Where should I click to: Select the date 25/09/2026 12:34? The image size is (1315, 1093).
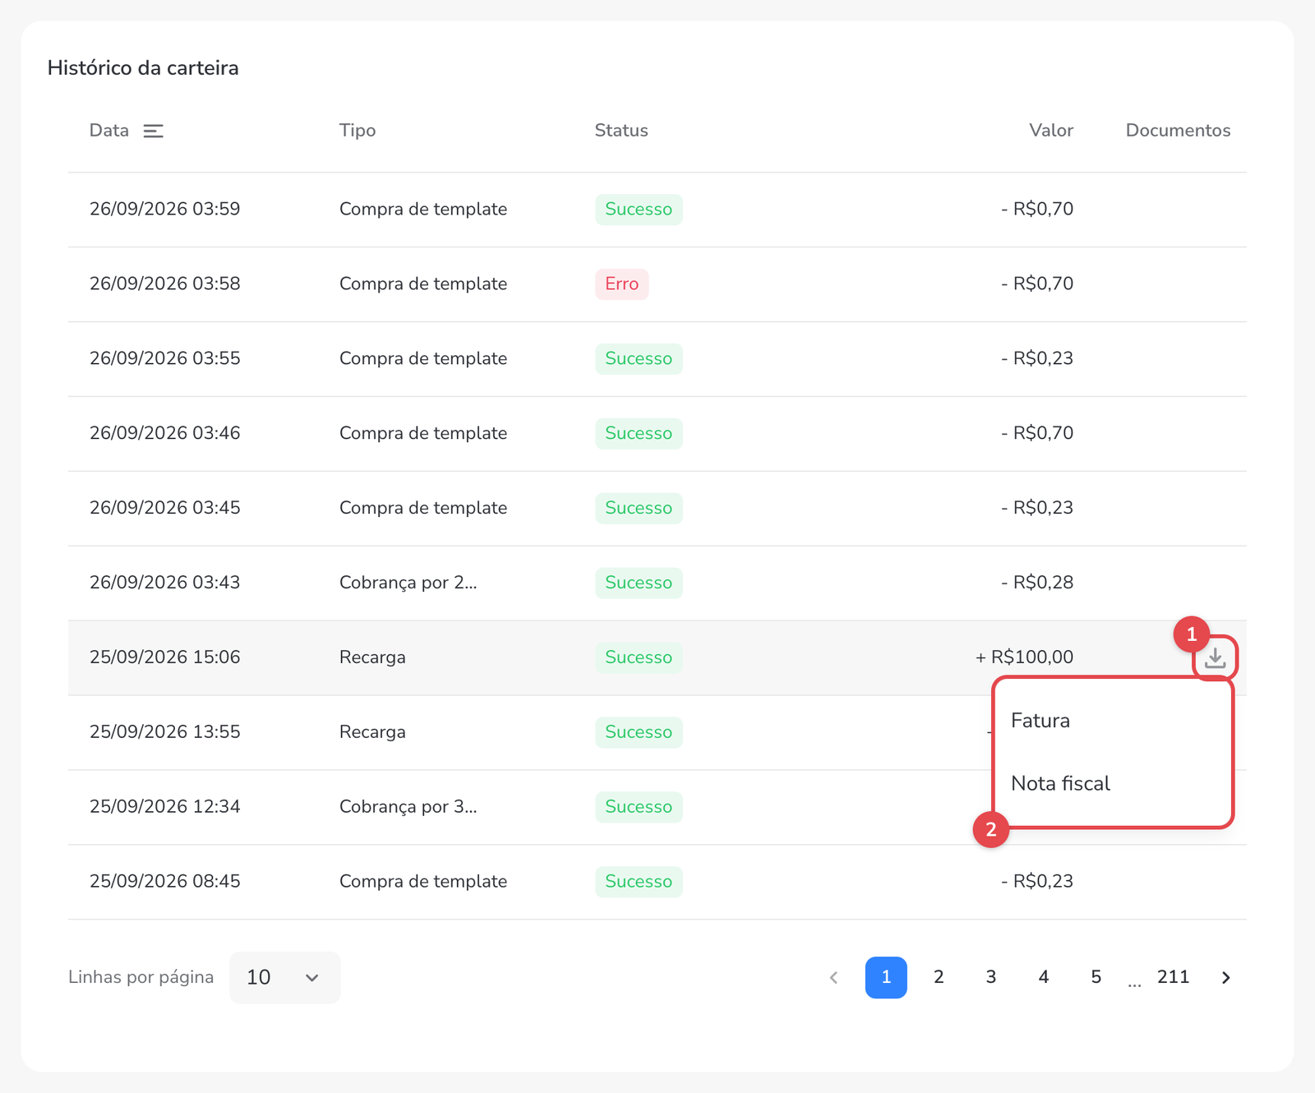pyautogui.click(x=165, y=807)
